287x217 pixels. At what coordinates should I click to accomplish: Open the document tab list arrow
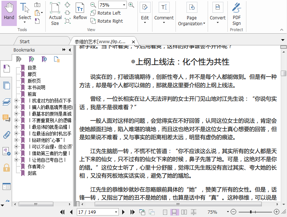pos(283,40)
